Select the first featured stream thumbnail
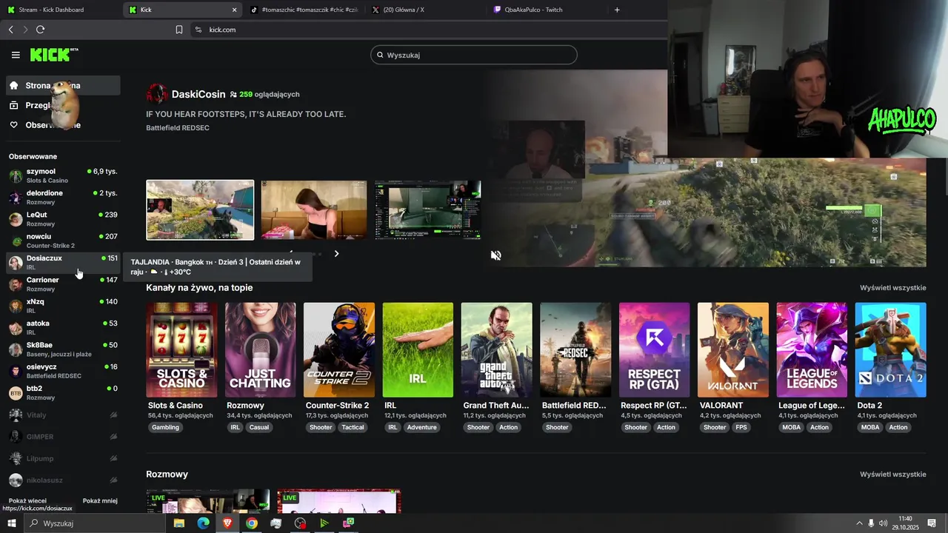The image size is (948, 533). [200, 210]
